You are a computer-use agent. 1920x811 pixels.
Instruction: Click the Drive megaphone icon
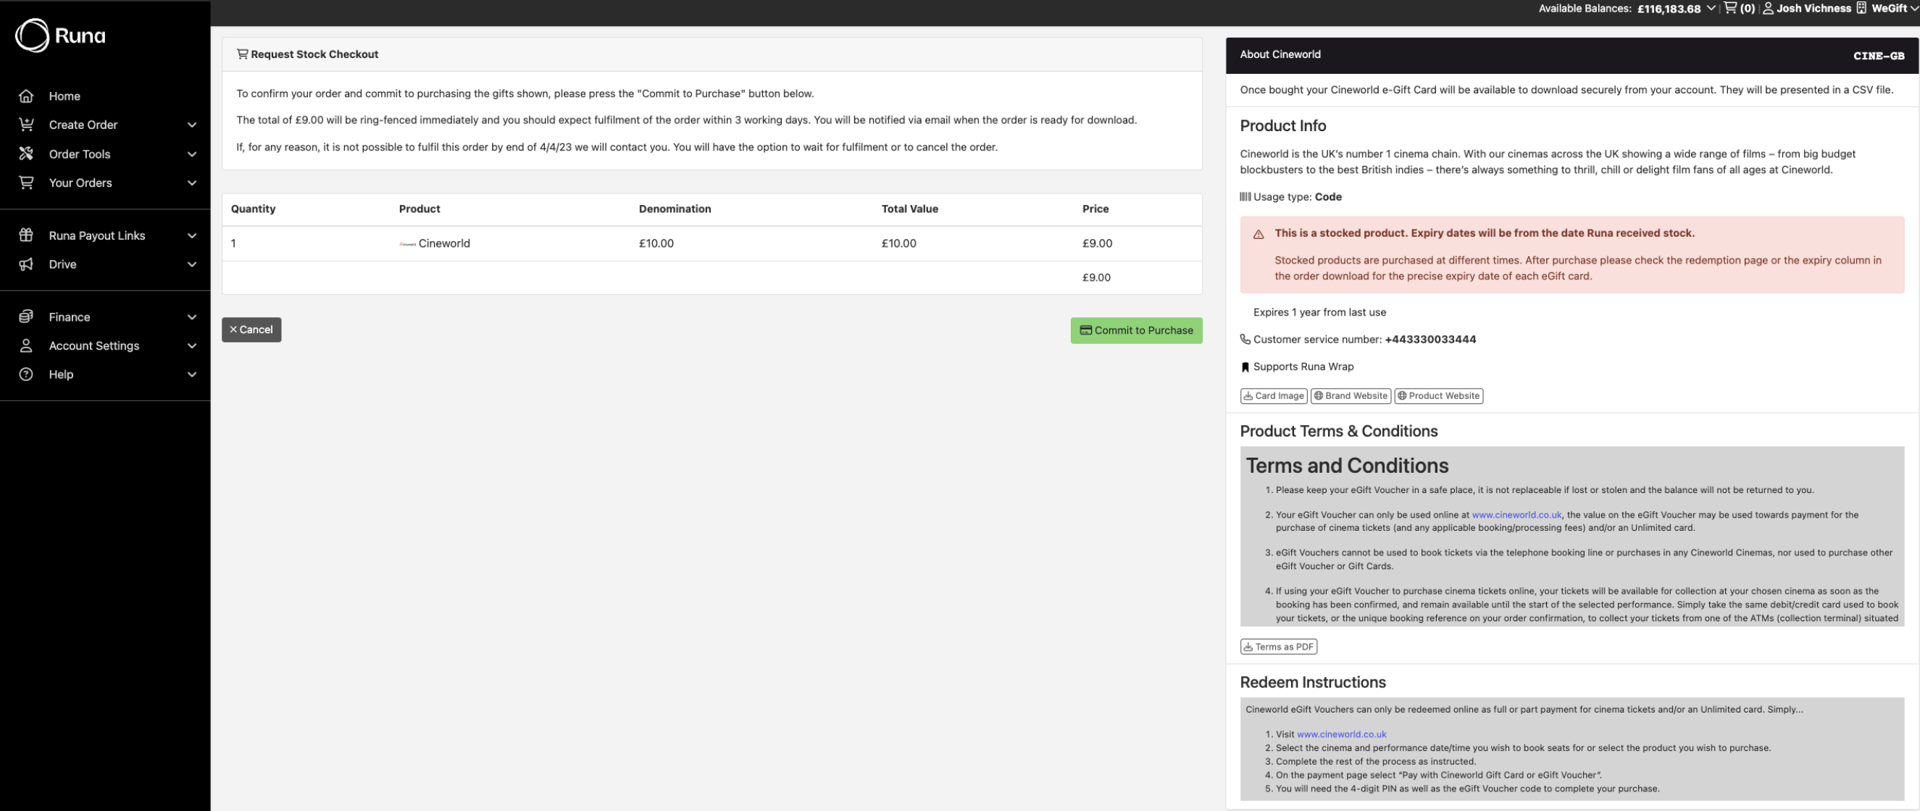pos(26,264)
